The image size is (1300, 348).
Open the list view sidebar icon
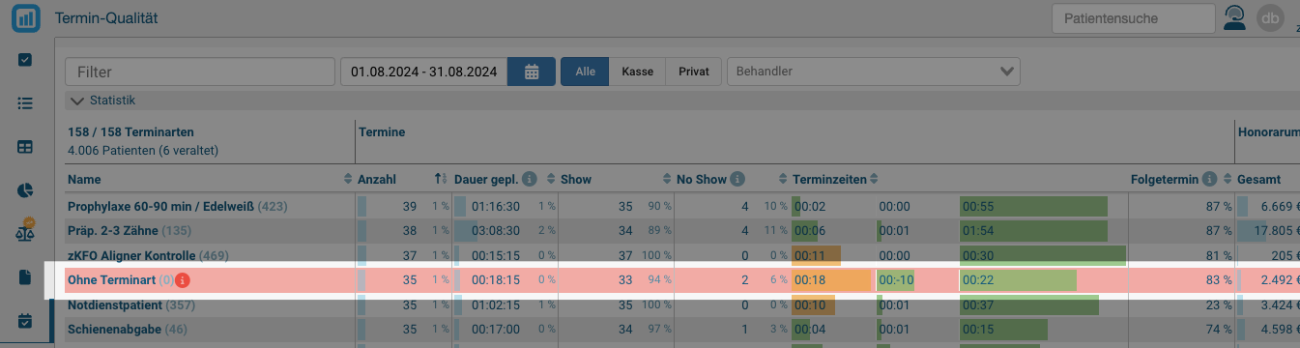coord(25,103)
